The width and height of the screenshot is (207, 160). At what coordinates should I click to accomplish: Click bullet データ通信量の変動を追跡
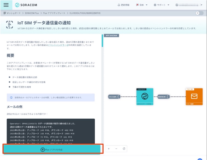pos(25,77)
